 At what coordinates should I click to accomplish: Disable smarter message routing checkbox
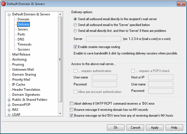[x=75, y=47]
